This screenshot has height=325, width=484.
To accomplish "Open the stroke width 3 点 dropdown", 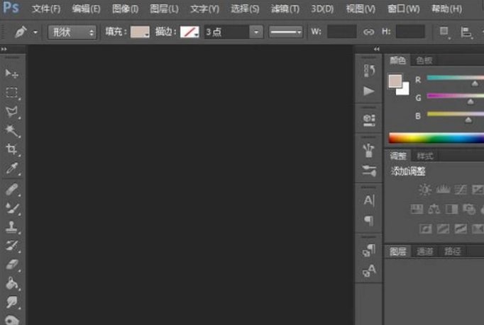I will tap(255, 33).
